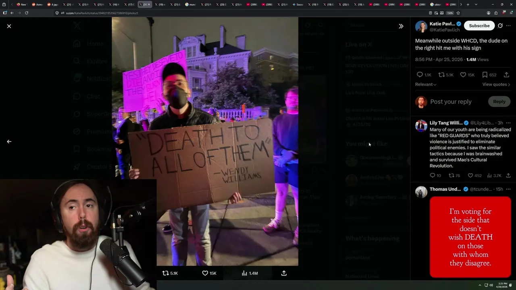The height and width of the screenshot is (290, 516).
Task: Open @KatiePavlich handle link
Action: 445,30
